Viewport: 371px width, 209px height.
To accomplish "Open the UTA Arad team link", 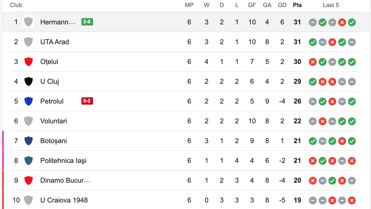I will [55, 42].
